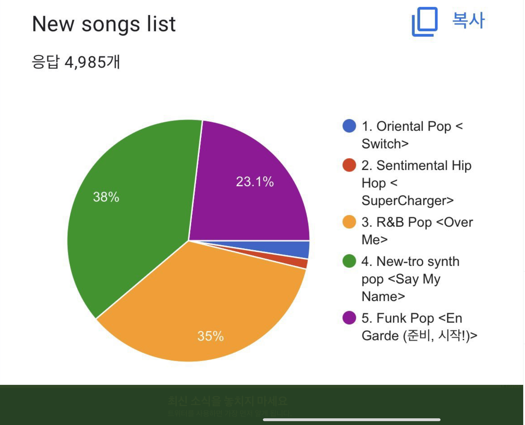Click the Sentimental Hip Hop SuperCharger label
This screenshot has height=425, width=525.
click(416, 183)
